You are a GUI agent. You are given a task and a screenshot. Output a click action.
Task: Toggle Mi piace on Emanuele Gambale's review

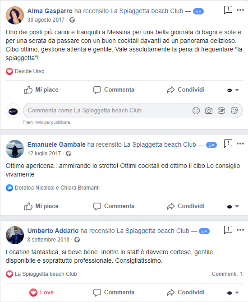(x=41, y=206)
